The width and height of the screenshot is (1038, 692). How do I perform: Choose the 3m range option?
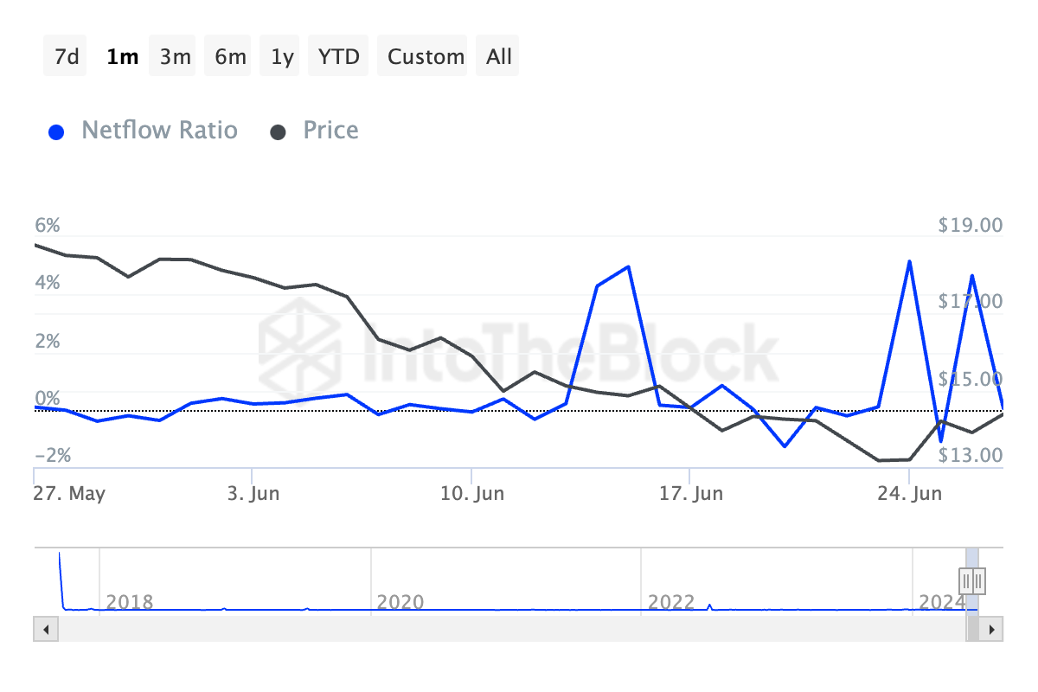coord(175,57)
